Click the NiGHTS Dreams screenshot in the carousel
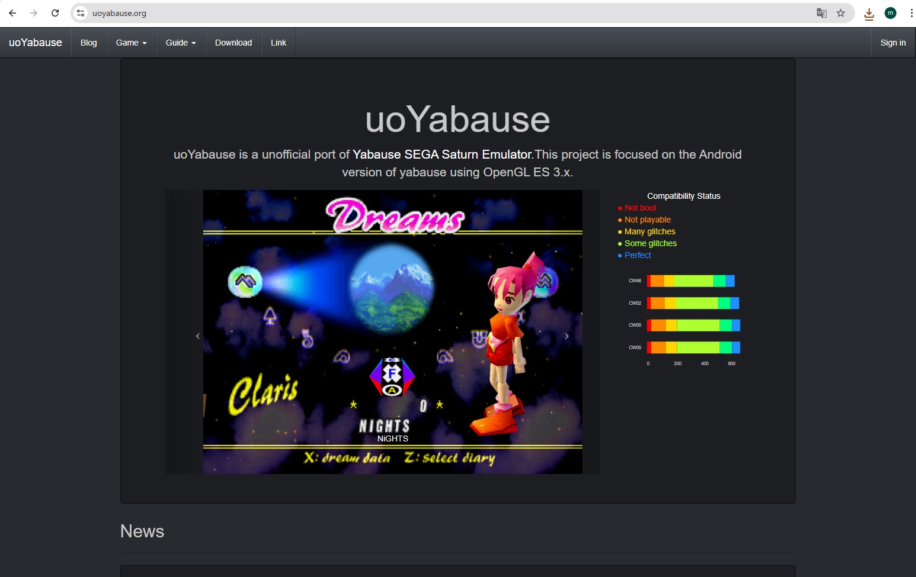Screen dimensions: 916x577 tap(393, 331)
